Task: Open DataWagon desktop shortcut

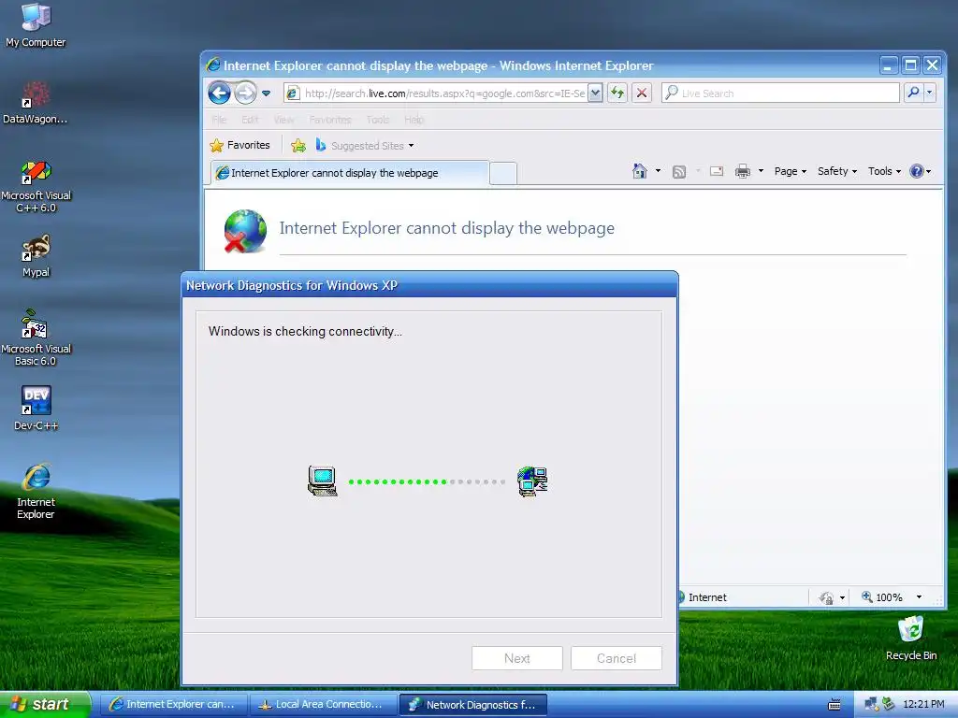Action: click(x=36, y=102)
